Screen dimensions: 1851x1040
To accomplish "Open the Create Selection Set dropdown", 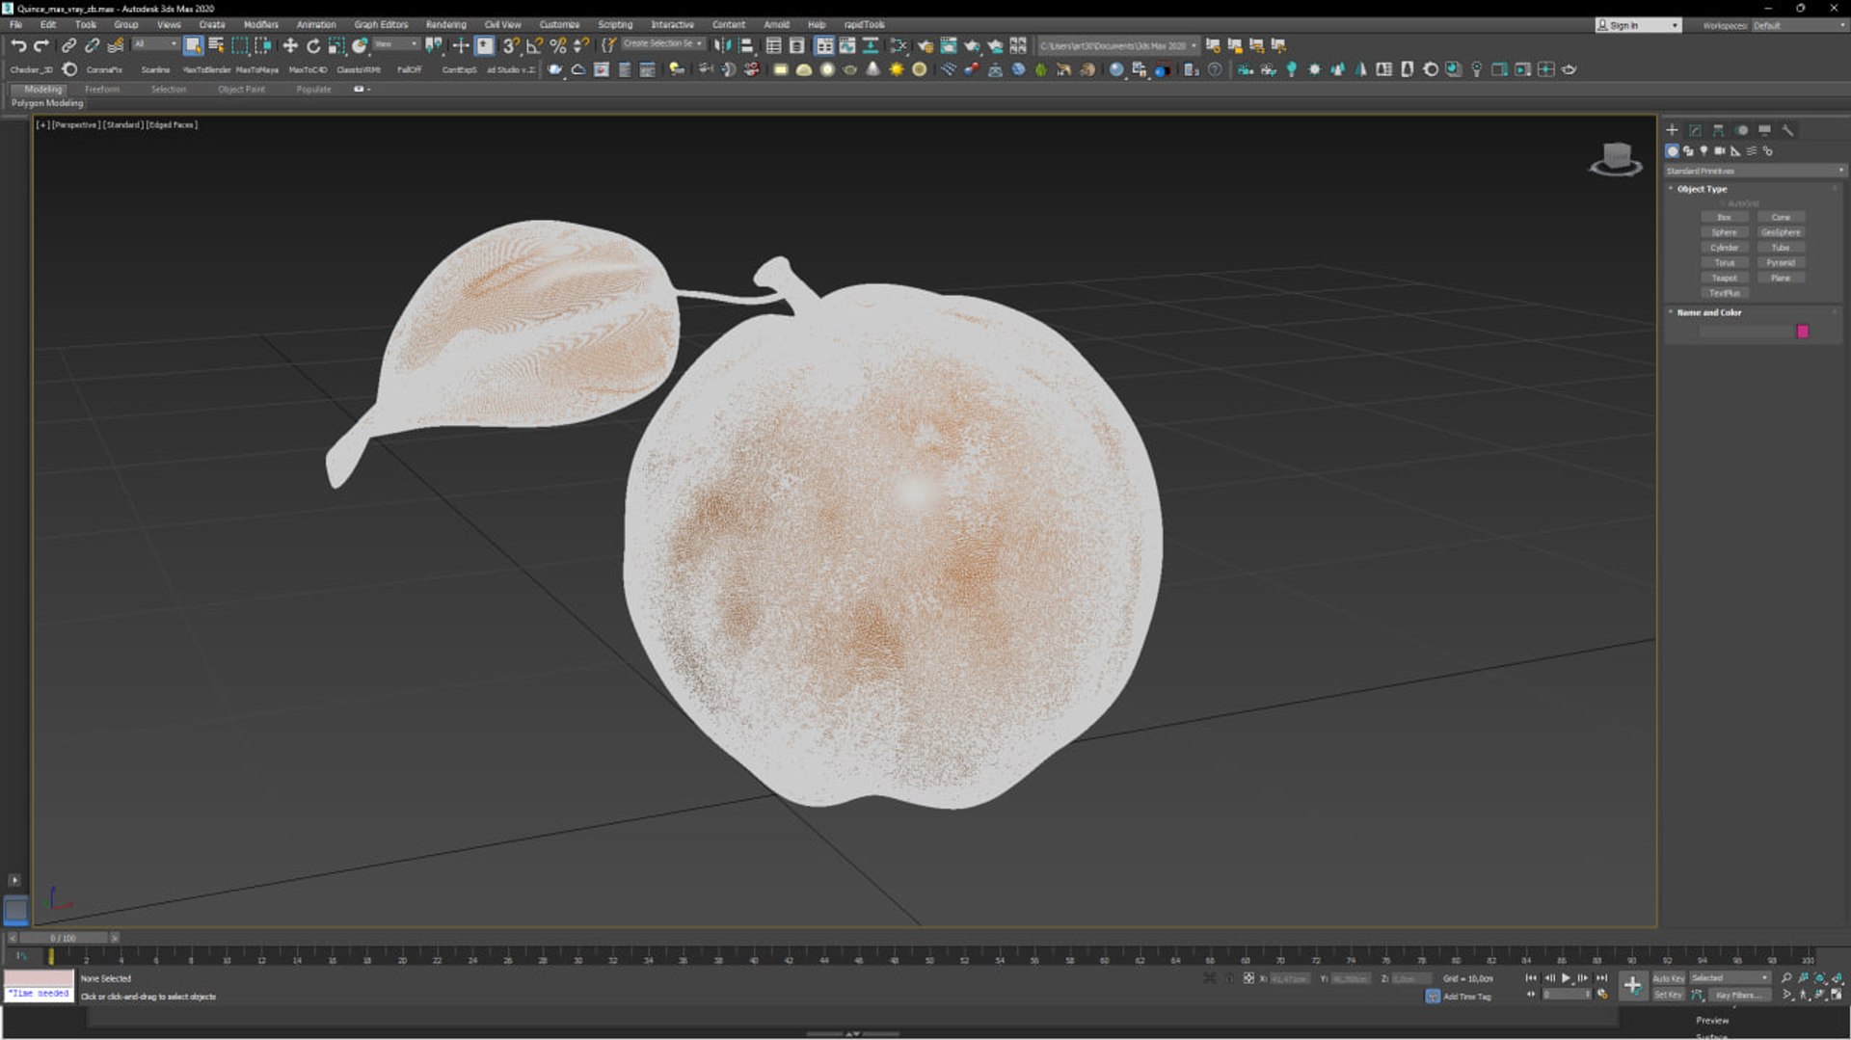I will [x=663, y=44].
